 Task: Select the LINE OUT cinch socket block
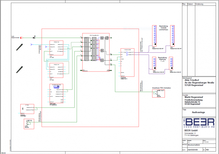(159, 93)
